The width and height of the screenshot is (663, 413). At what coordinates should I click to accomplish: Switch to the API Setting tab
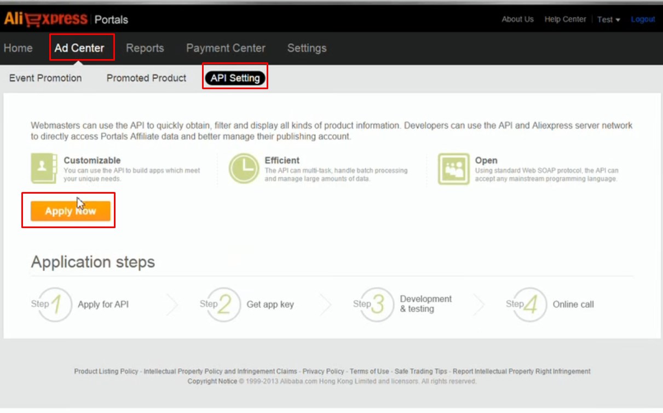coord(235,78)
